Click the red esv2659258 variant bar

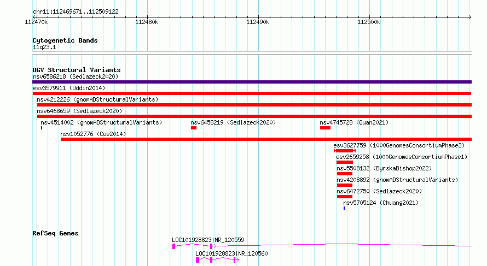(x=344, y=162)
